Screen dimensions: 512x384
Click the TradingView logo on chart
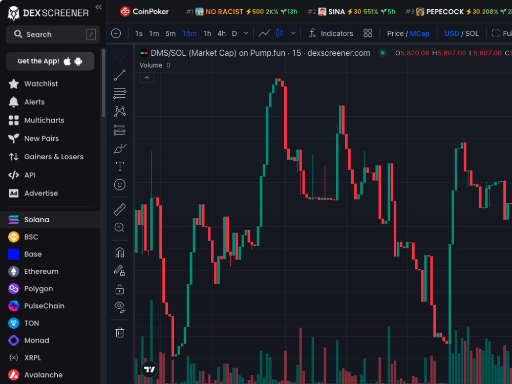click(149, 369)
